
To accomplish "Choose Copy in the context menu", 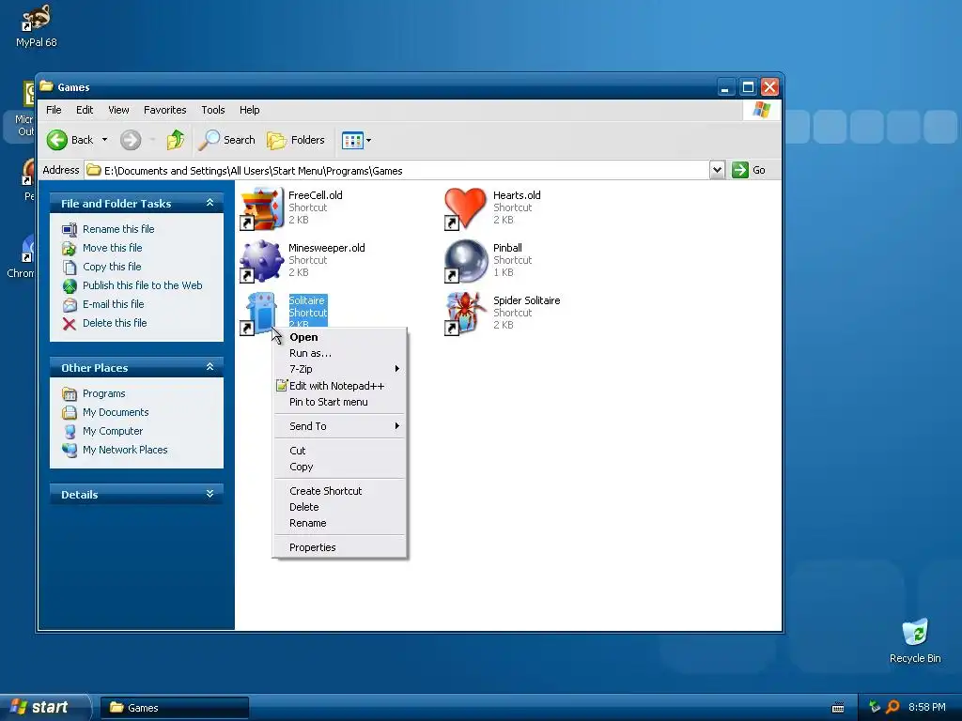I will (x=339, y=467).
